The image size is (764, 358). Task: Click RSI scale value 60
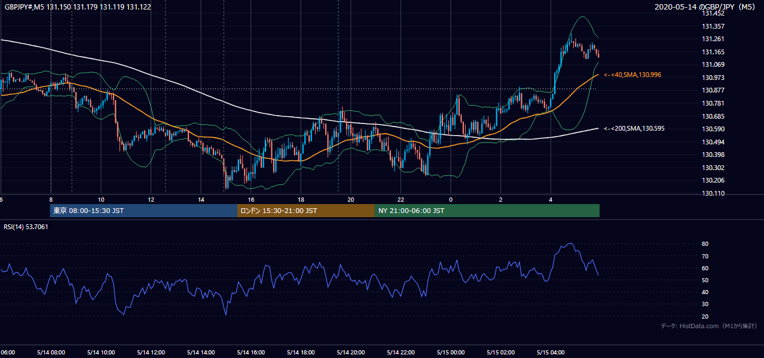tap(705, 268)
